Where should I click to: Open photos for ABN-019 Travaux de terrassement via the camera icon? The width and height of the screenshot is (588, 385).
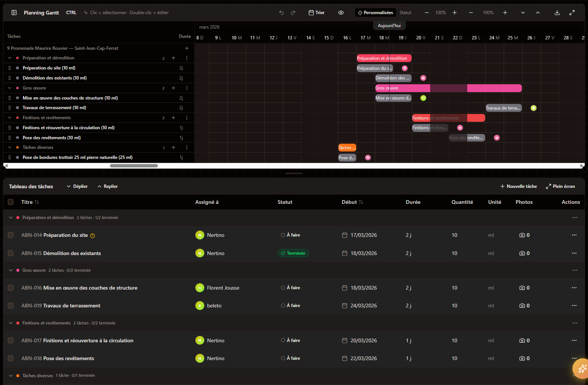tap(522, 306)
